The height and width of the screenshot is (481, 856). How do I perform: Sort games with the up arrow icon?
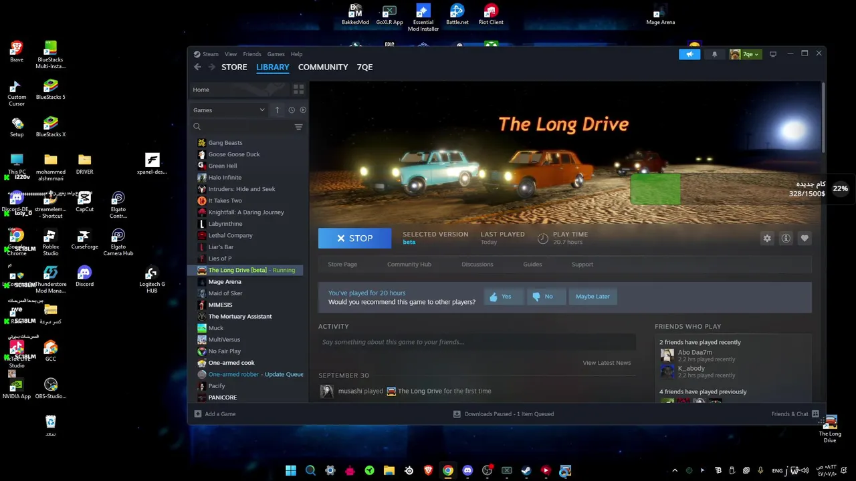(x=277, y=110)
